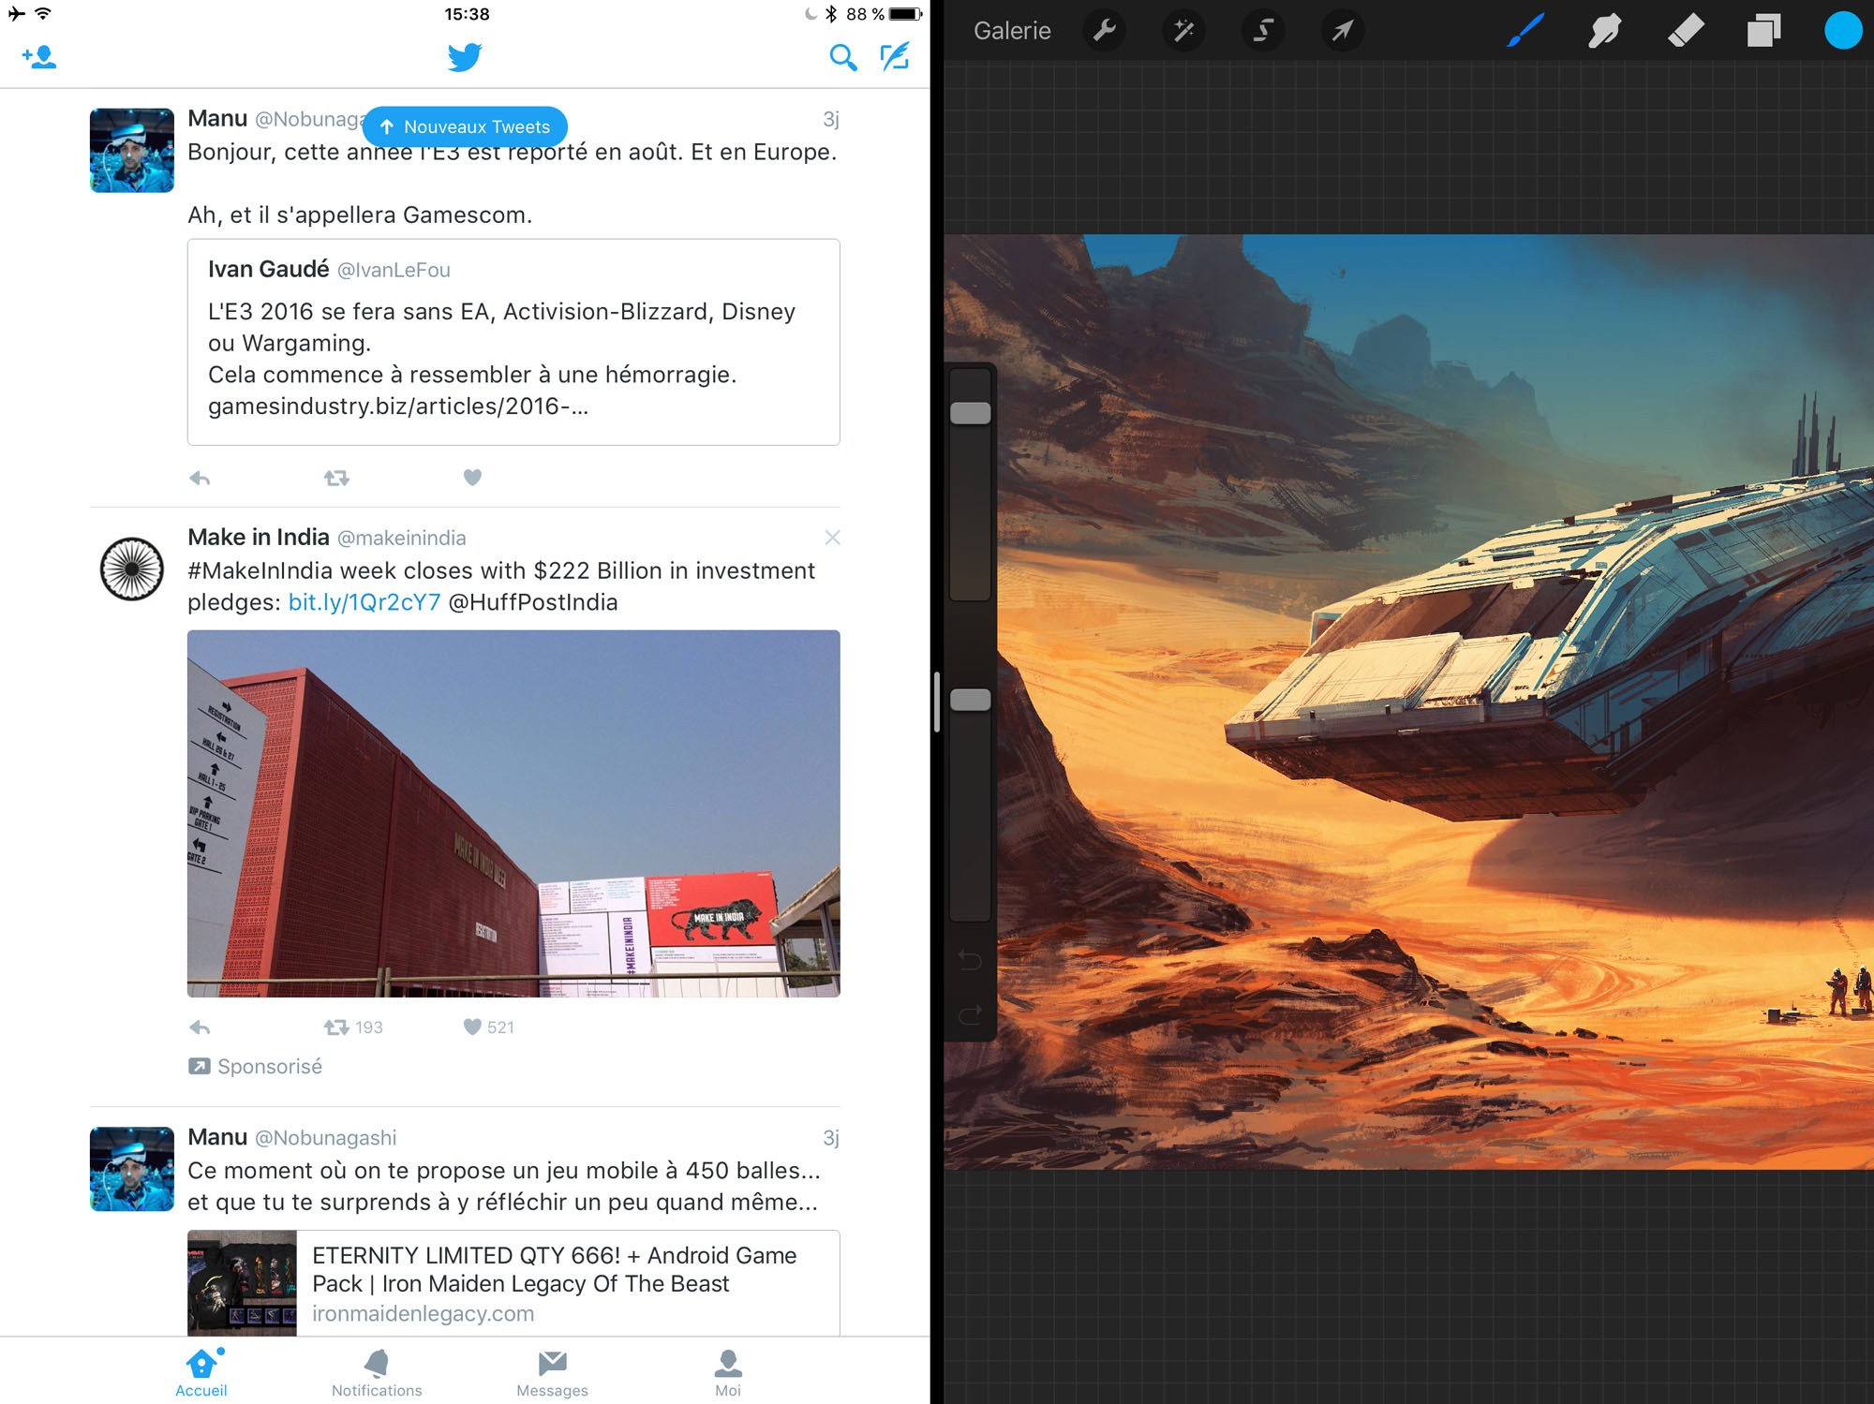Open Manu's avatar on the 450 balles tweet
The height and width of the screenshot is (1404, 1874).
click(132, 1169)
